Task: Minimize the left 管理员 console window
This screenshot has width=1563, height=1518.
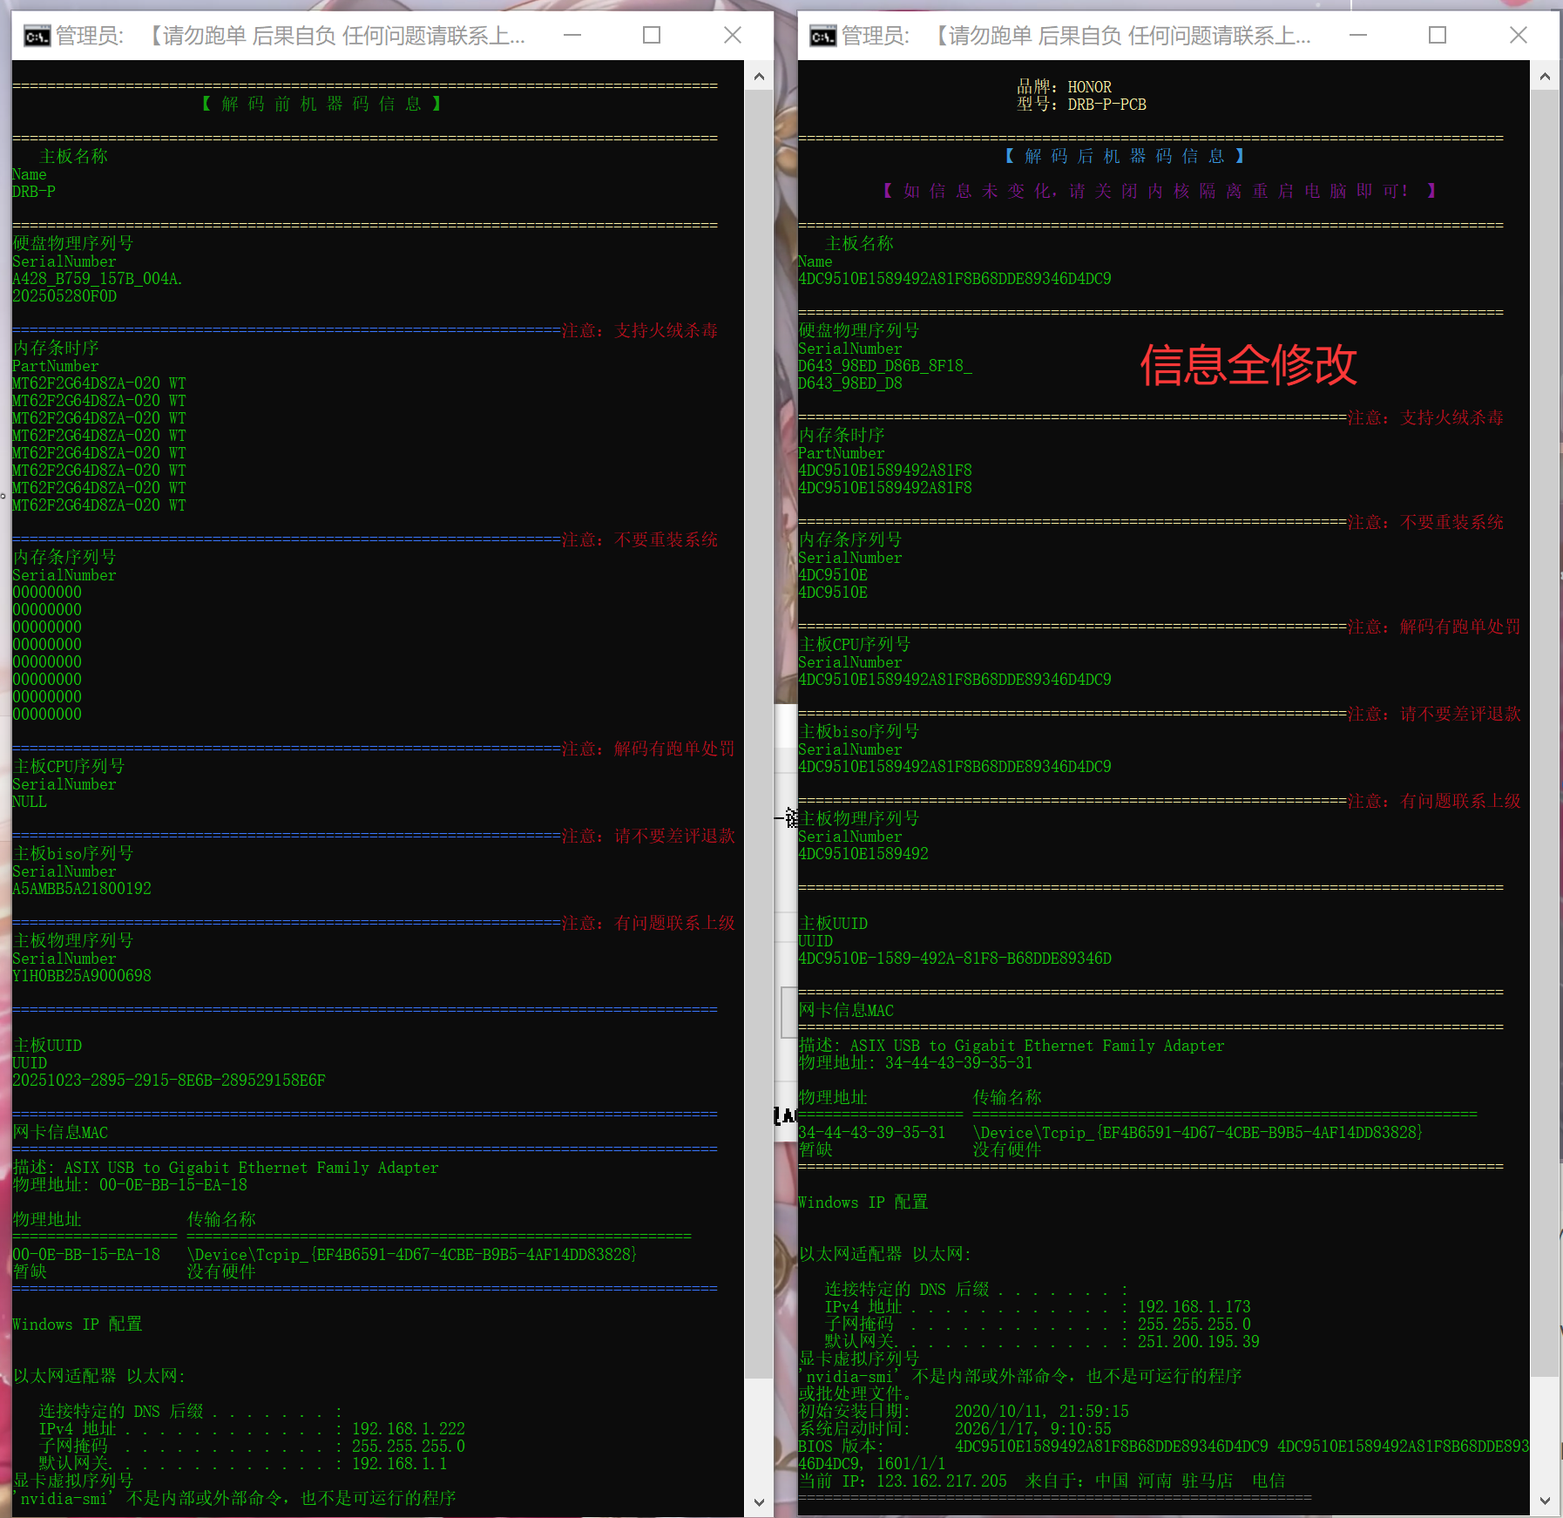Action: pyautogui.click(x=571, y=35)
